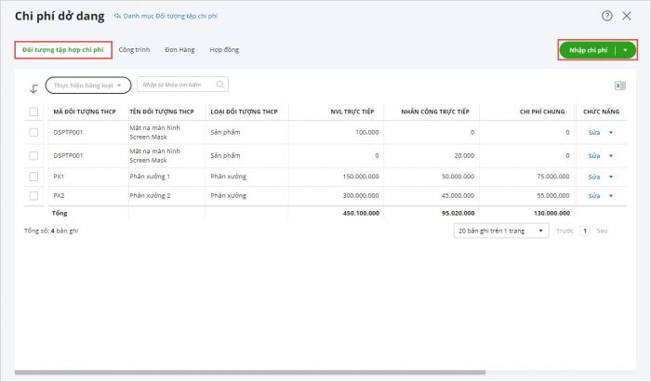Go to the Hợp đồng tab
Screen dimensions: 651x382
[x=223, y=49]
